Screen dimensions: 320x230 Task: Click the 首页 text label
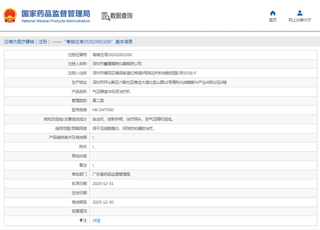pos(273,20)
